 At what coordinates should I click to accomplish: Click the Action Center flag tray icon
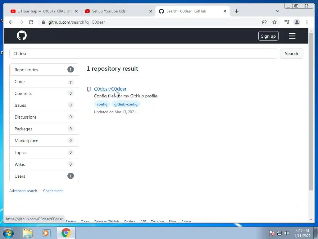point(271,233)
